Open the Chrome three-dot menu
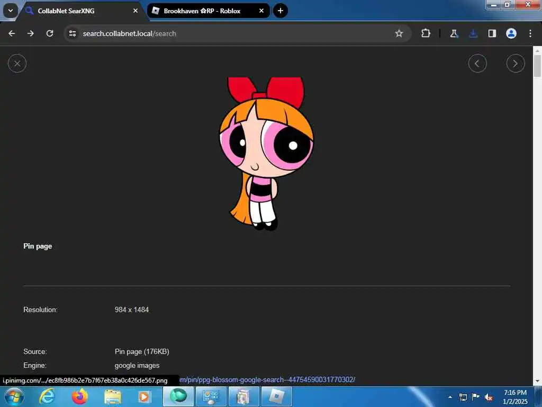The image size is (542, 407). pyautogui.click(x=530, y=33)
